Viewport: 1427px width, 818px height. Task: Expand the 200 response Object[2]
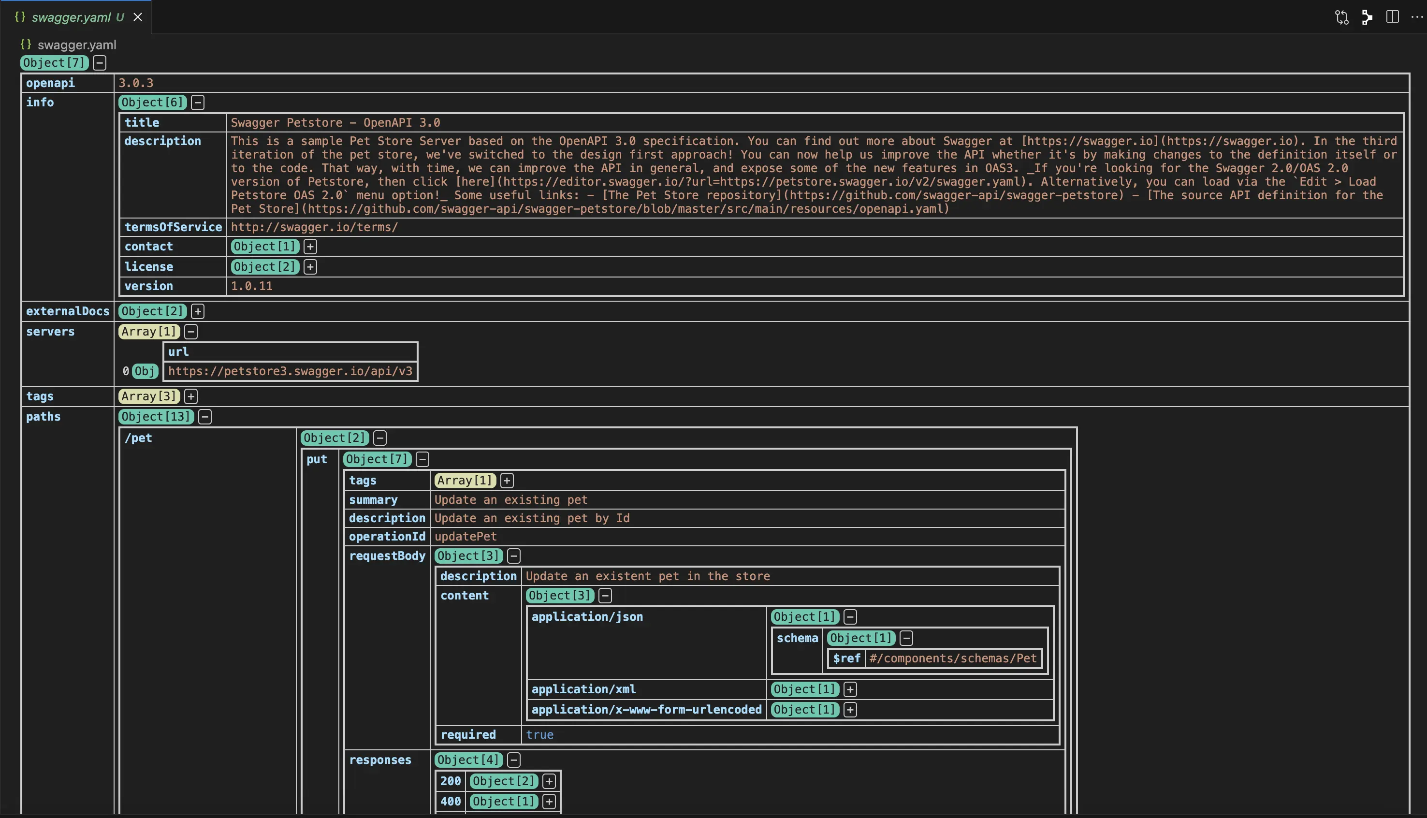[549, 781]
